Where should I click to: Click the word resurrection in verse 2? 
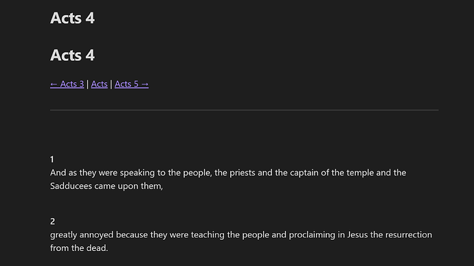(409, 234)
